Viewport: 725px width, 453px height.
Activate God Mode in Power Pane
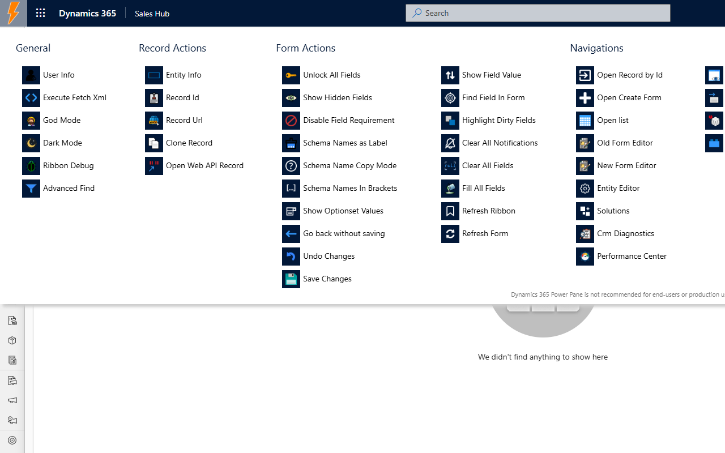click(61, 120)
